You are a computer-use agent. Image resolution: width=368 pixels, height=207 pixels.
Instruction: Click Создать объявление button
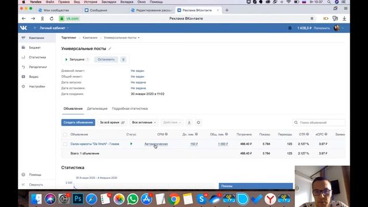click(78, 122)
